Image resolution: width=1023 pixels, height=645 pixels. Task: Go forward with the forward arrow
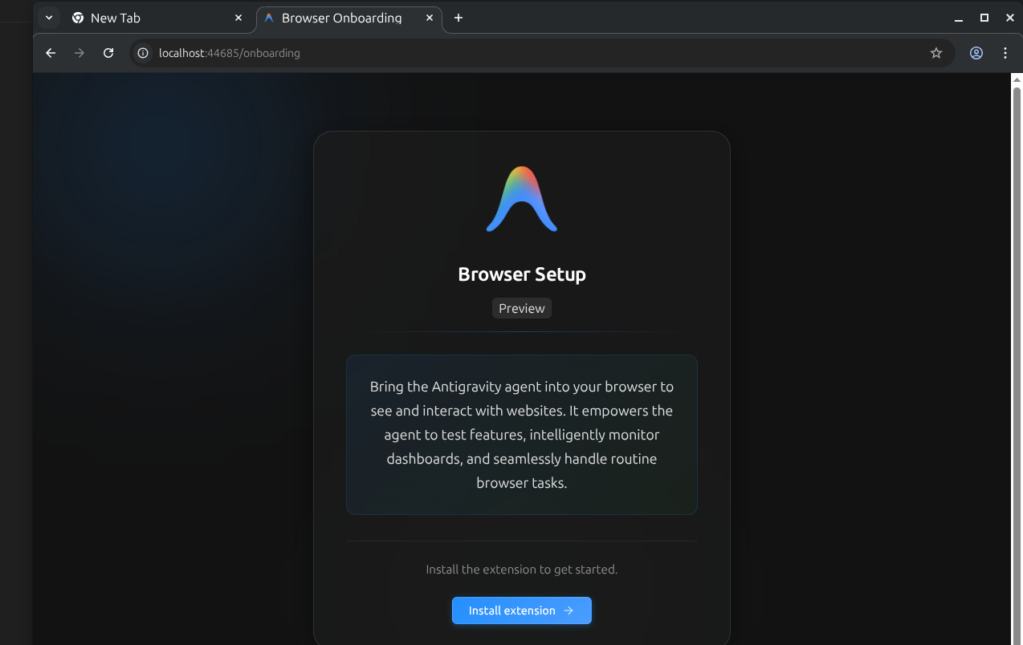[x=79, y=53]
